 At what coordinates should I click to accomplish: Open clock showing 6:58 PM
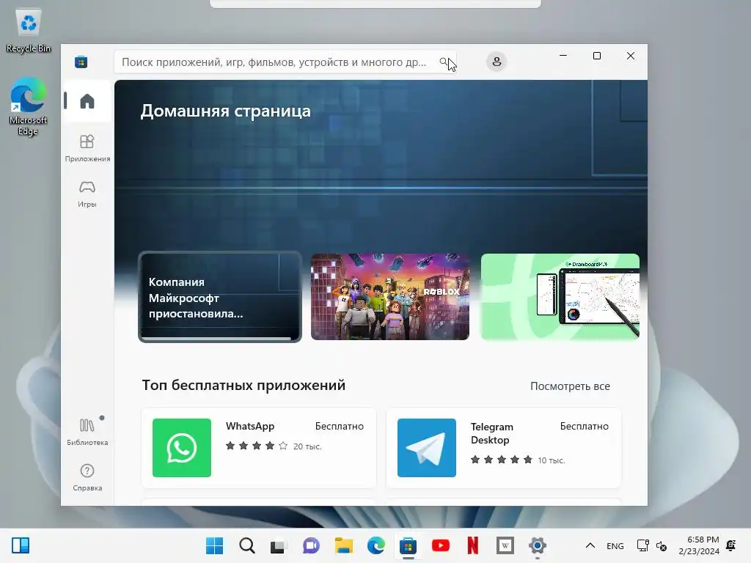click(x=699, y=545)
